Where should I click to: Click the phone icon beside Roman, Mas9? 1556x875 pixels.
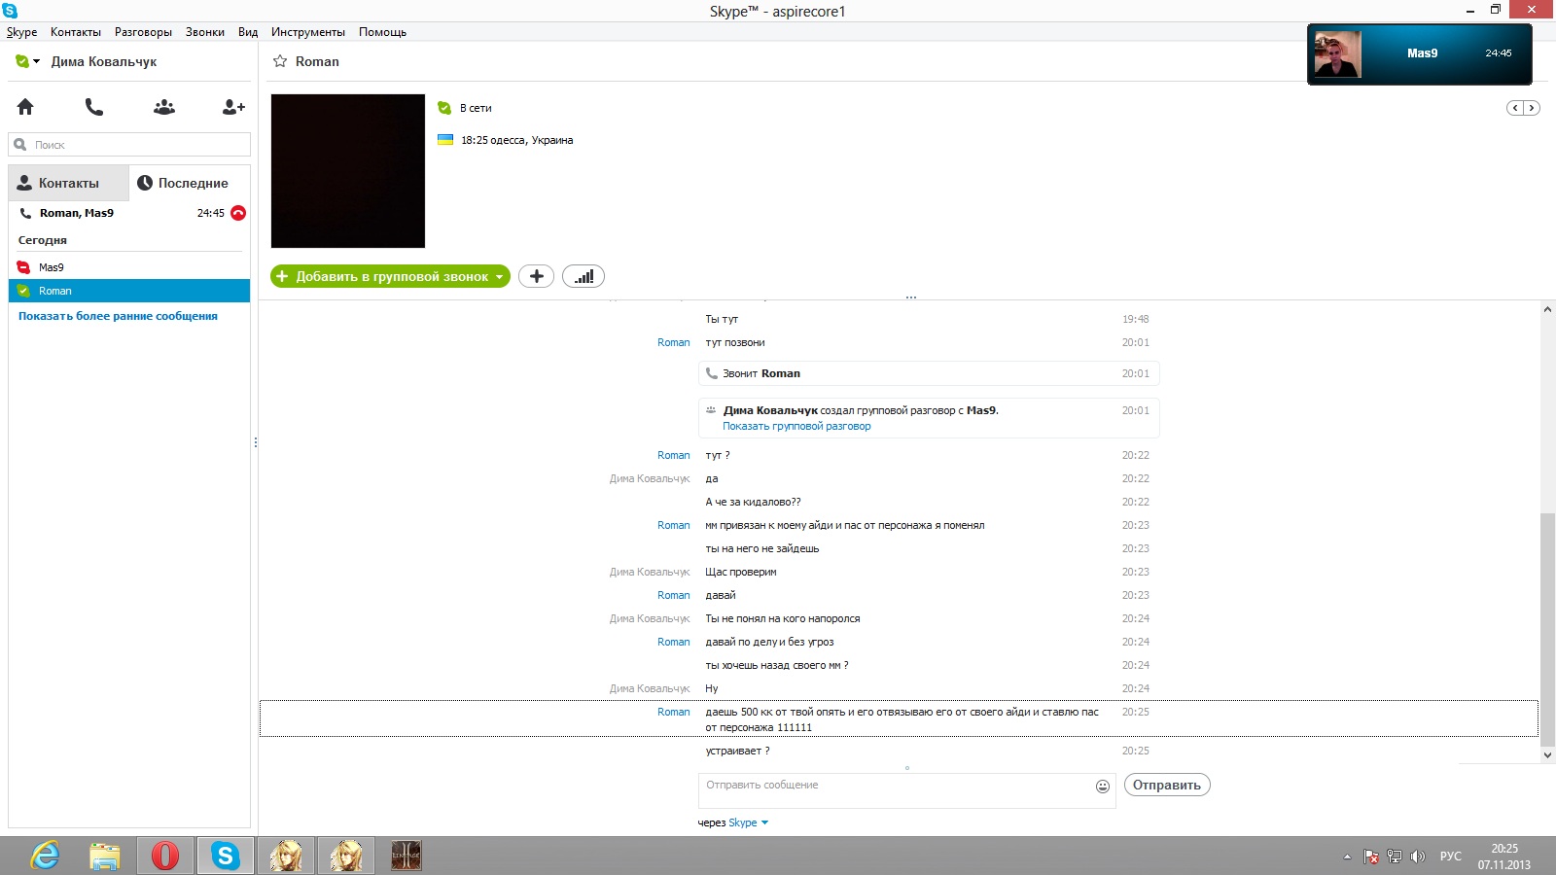(x=26, y=213)
